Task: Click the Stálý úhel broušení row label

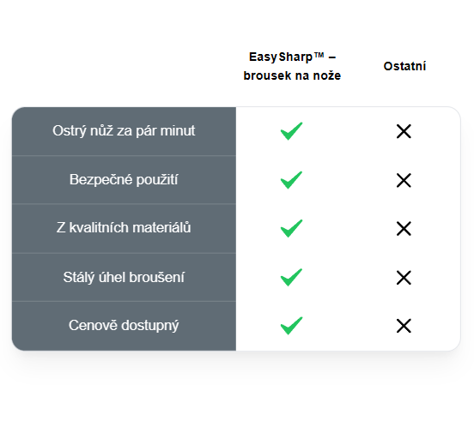Action: (124, 277)
